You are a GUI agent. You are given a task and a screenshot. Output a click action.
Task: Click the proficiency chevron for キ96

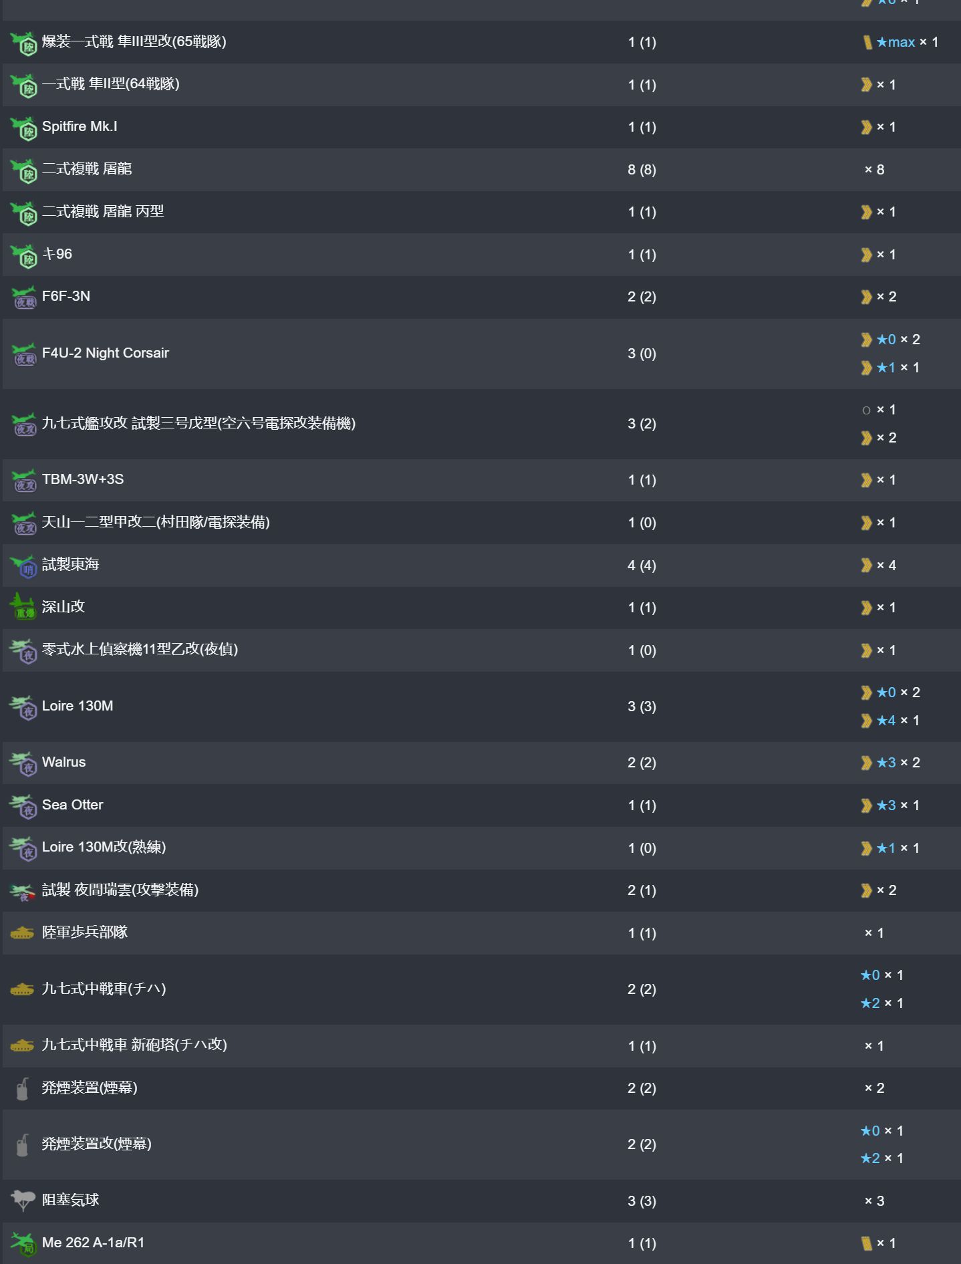pyautogui.click(x=866, y=255)
